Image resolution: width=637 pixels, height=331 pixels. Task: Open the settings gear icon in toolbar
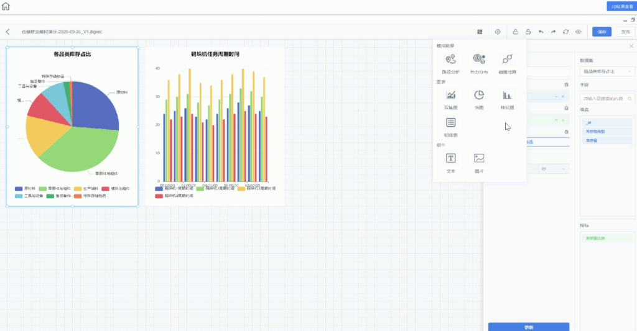(498, 32)
